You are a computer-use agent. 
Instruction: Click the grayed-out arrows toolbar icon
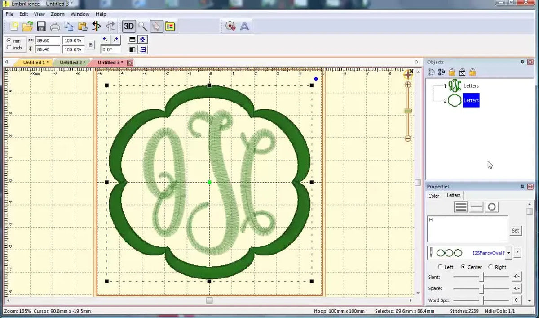point(110,26)
